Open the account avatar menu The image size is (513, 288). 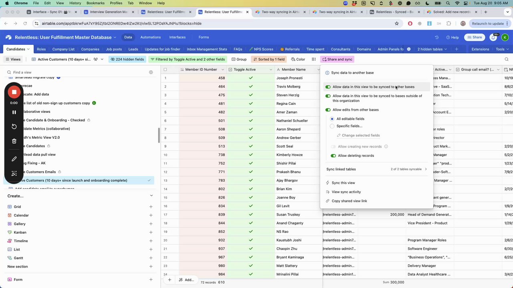coord(505,37)
